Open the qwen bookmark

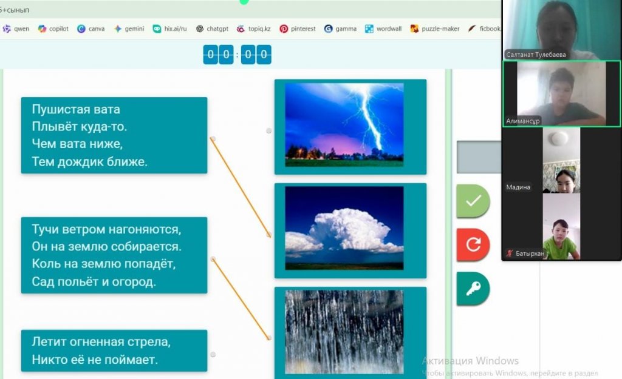[x=16, y=29]
